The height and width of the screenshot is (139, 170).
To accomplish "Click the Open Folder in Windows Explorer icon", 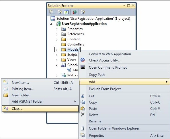I will (x=83, y=128).
